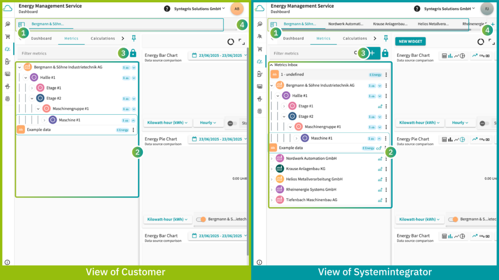Toggle the Bergmann switch on the Customer view pie chart
The width and height of the screenshot is (499, 280).
[201, 219]
